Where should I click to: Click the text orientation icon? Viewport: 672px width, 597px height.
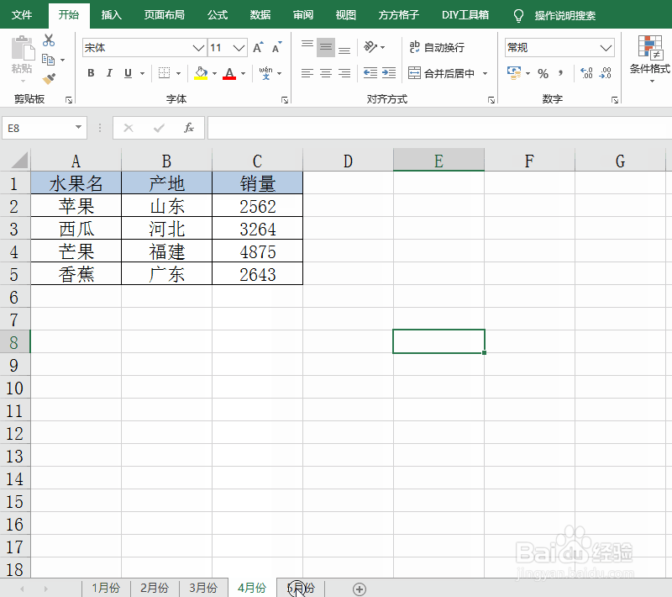[370, 46]
